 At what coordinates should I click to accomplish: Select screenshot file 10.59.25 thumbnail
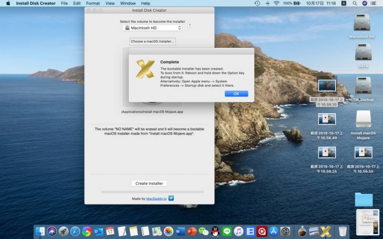tap(327, 152)
